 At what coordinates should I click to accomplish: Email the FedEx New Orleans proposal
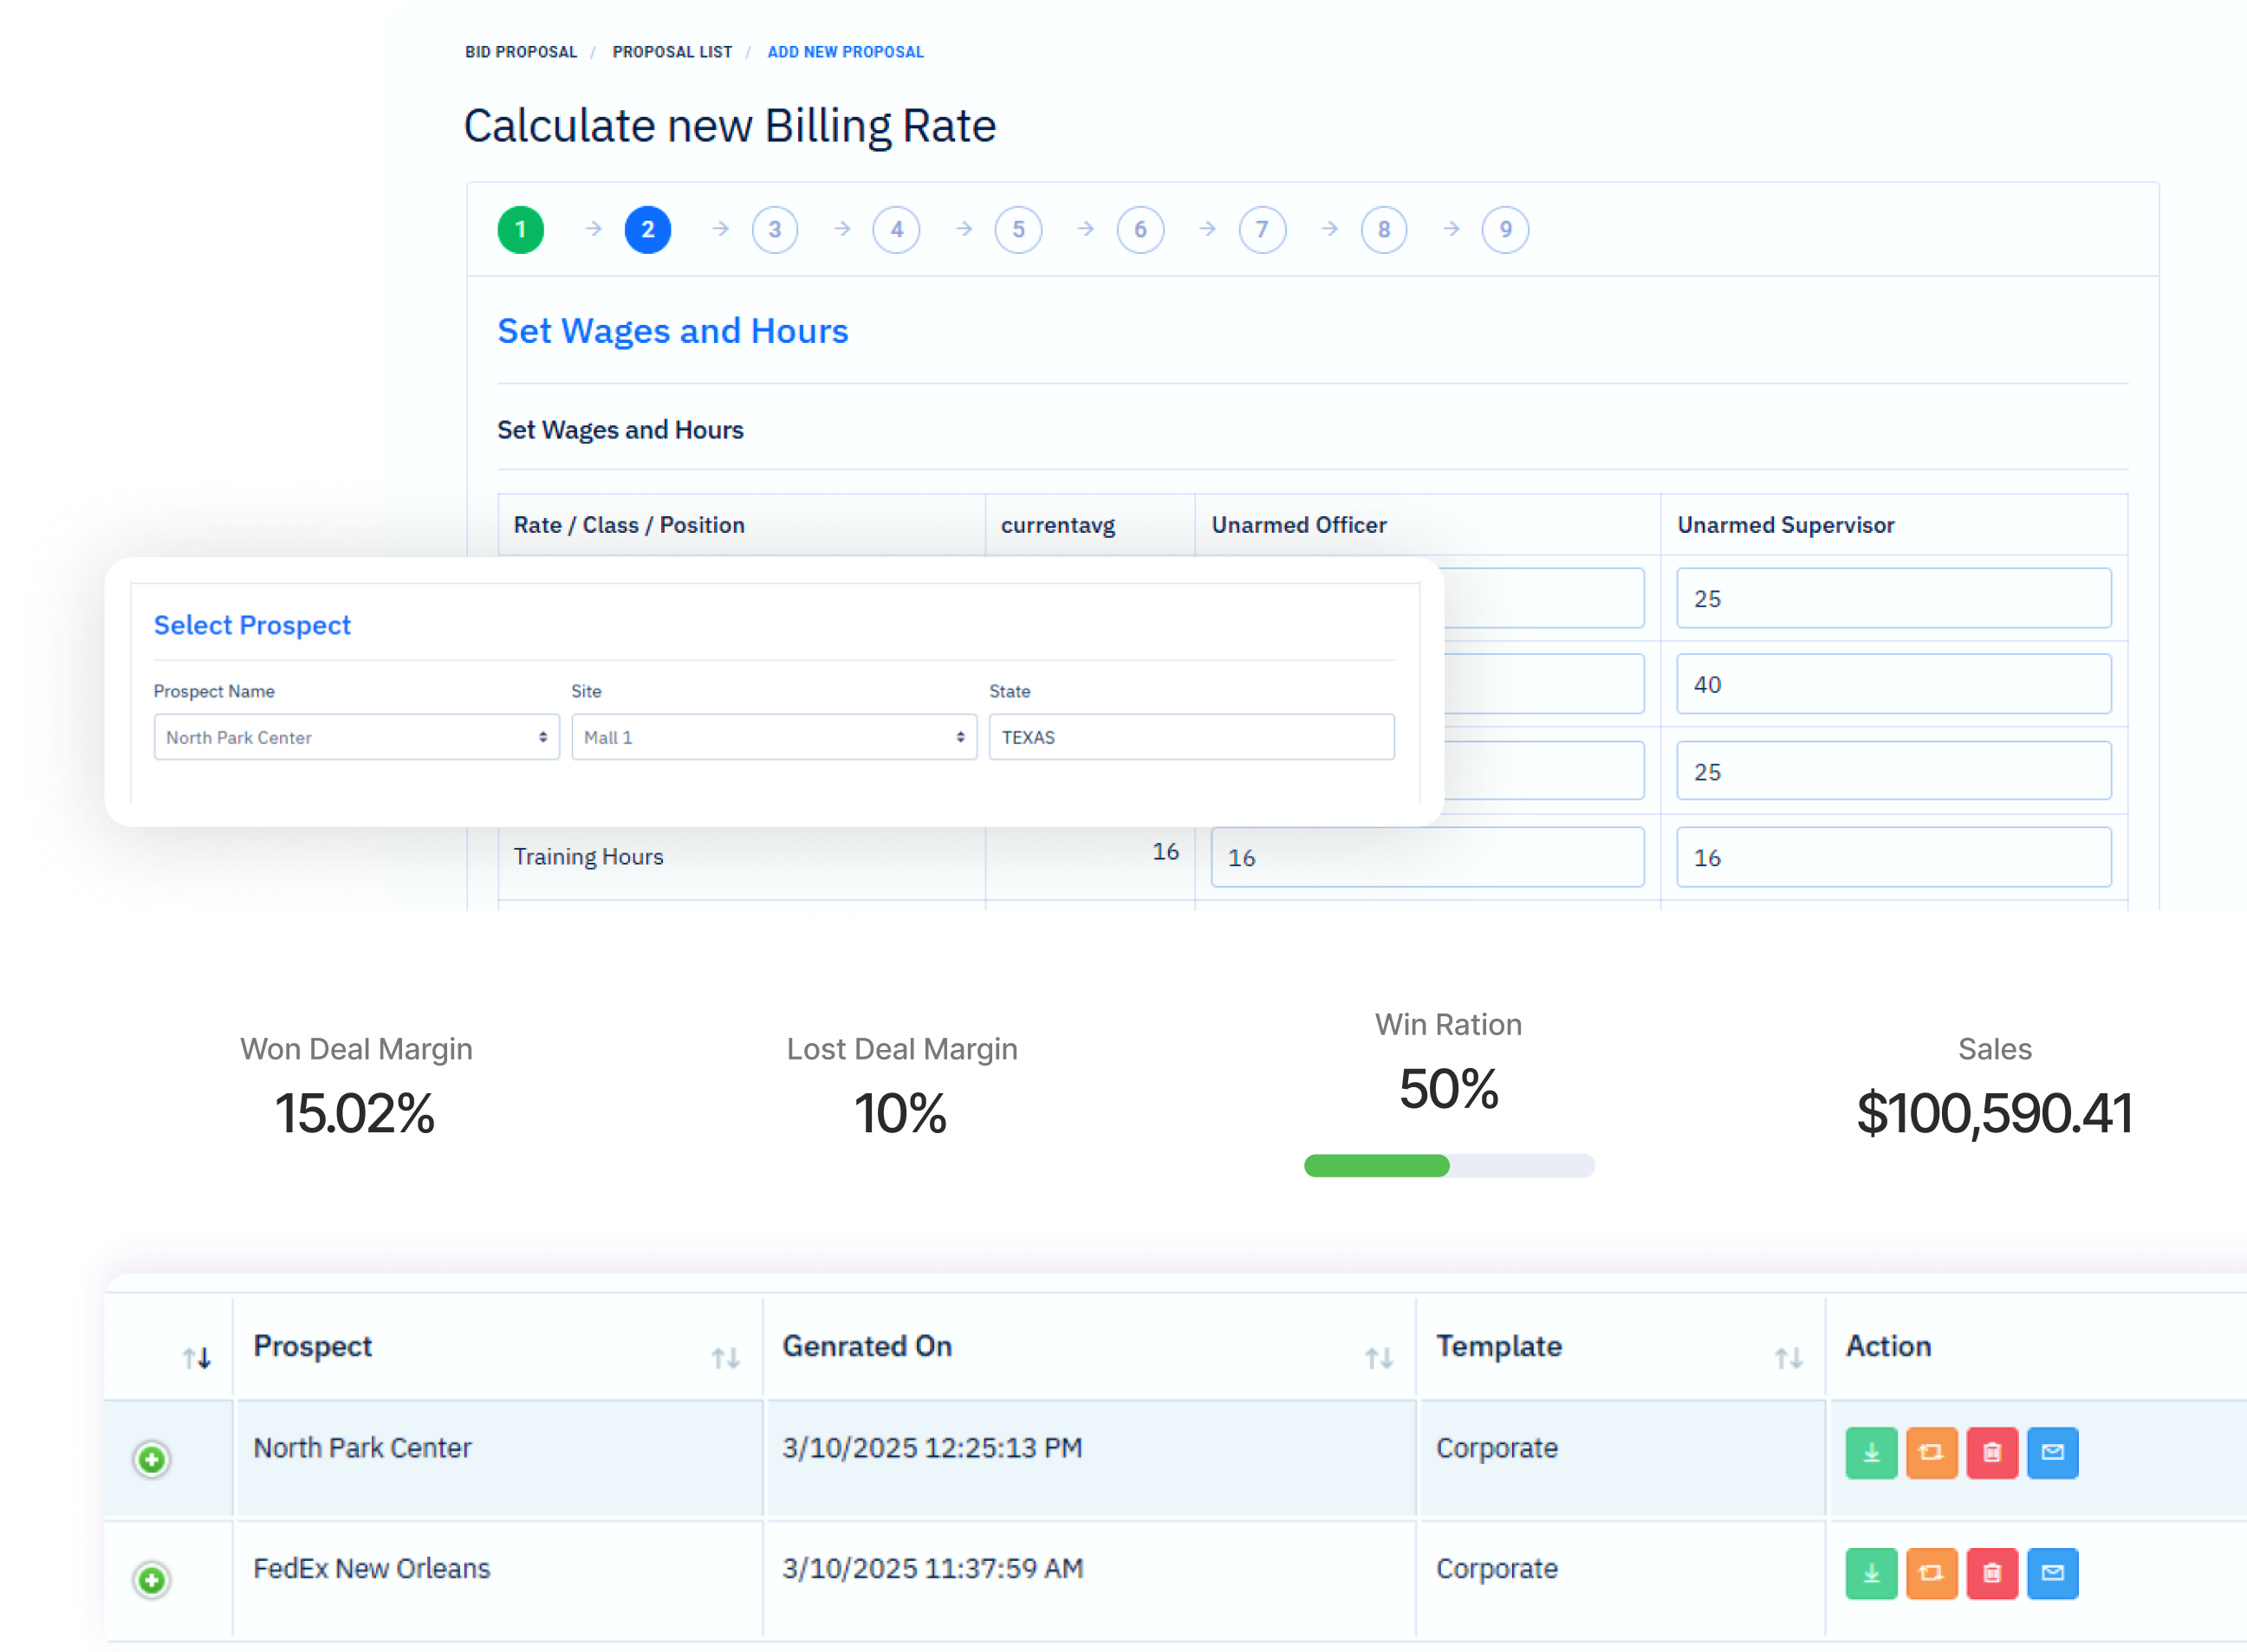(2052, 1574)
